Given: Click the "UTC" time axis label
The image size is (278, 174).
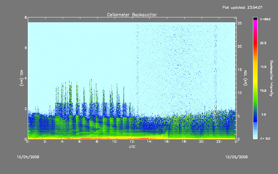Looking at the screenshot, I should point(132,147).
